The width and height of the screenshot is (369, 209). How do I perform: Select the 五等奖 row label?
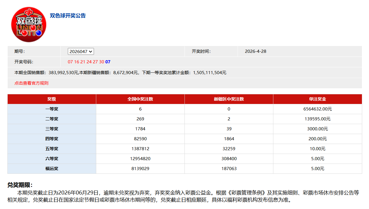tap(52, 149)
